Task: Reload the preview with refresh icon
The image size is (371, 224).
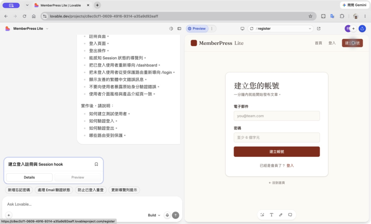Action: tap(252, 29)
